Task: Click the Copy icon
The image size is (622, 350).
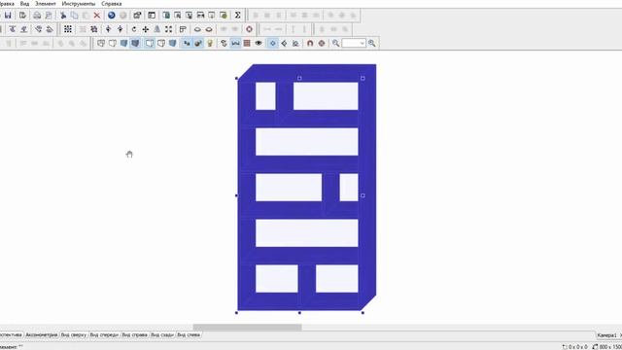Action: point(74,16)
